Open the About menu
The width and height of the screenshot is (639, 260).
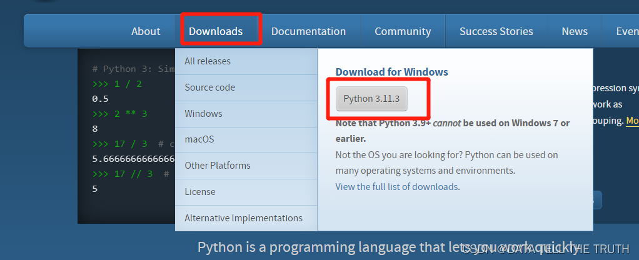pos(146,31)
